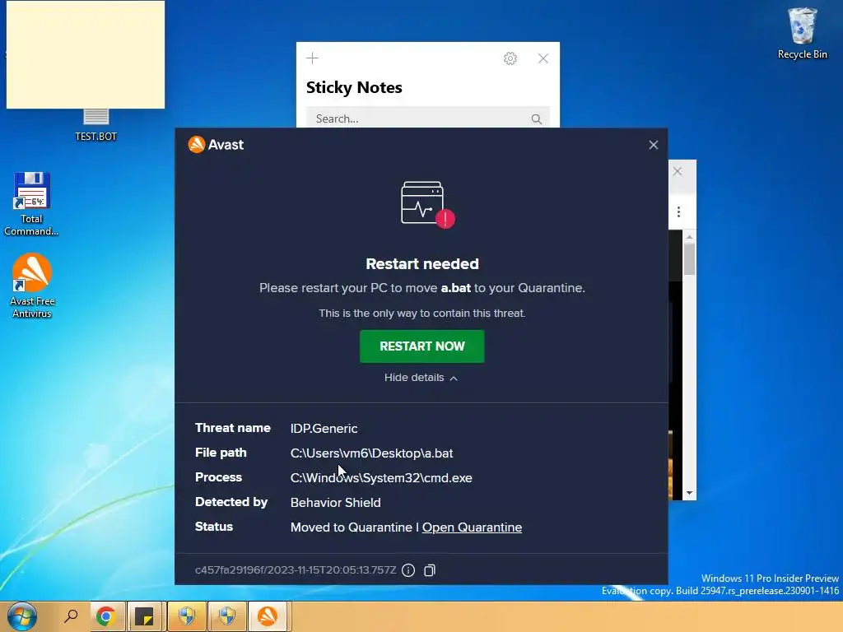The image size is (843, 632).
Task: Click the Behavior Shield value
Action: coord(336,503)
